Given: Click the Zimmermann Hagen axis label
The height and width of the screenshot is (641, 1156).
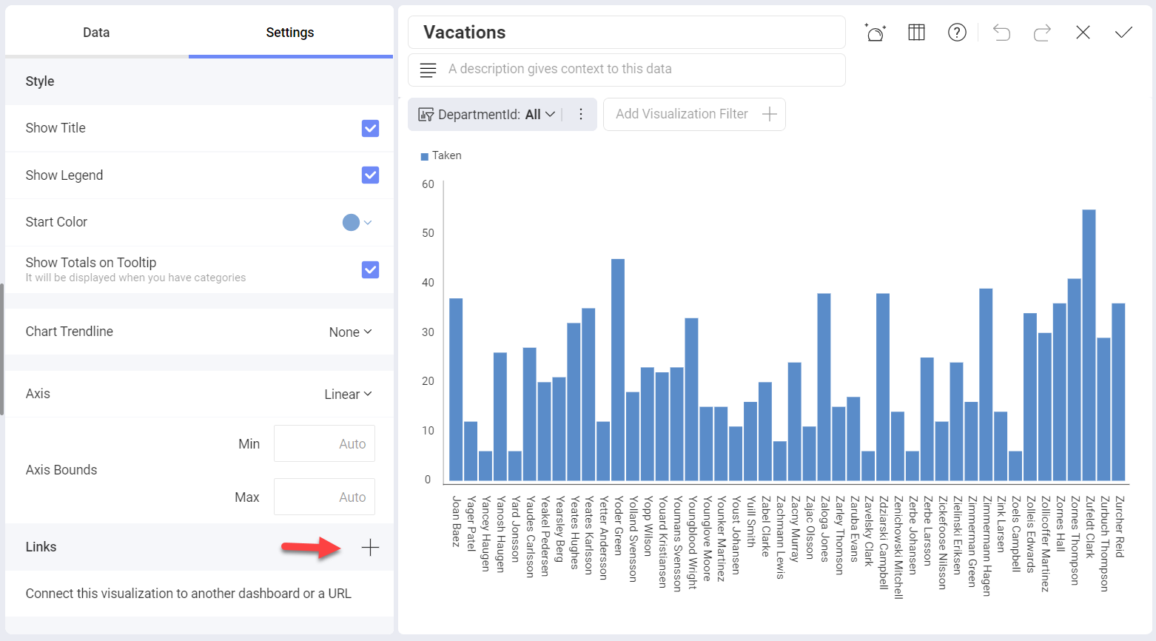Looking at the screenshot, I should click(x=987, y=546).
